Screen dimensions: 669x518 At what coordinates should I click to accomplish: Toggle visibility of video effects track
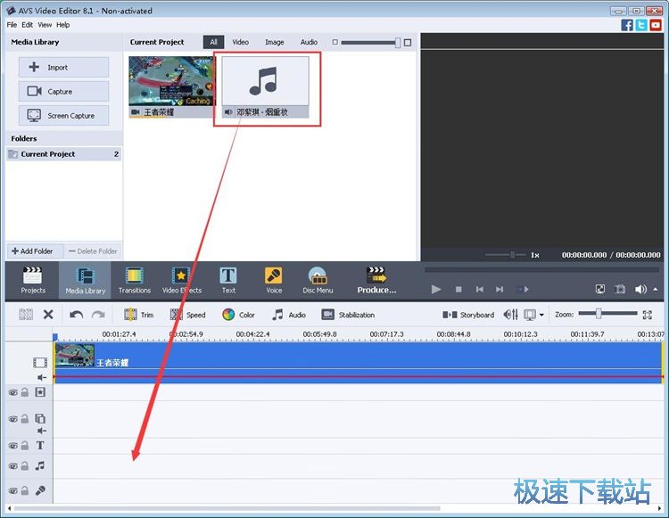pos(13,392)
